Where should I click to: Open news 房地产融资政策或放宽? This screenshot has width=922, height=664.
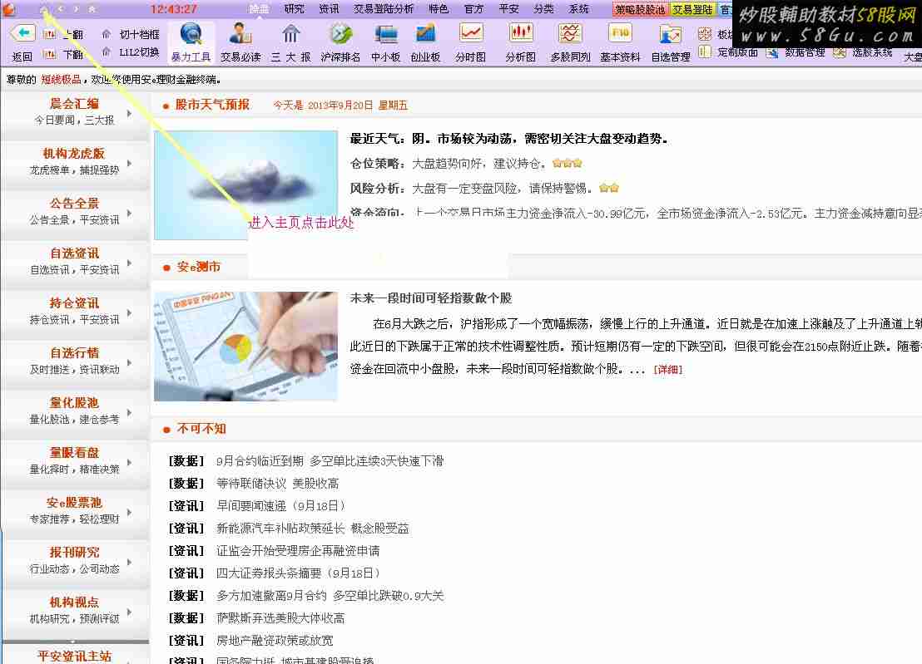[275, 640]
